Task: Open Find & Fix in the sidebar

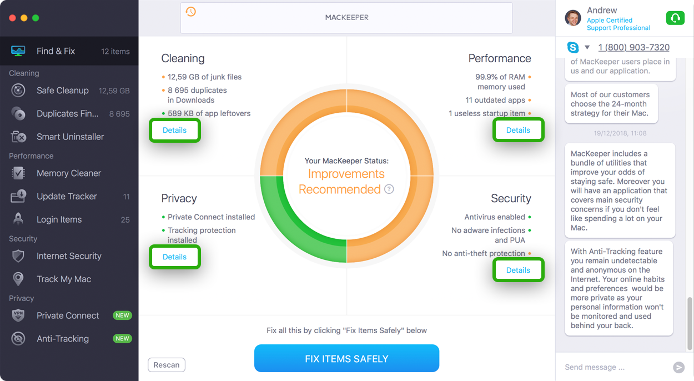Action: [69, 51]
